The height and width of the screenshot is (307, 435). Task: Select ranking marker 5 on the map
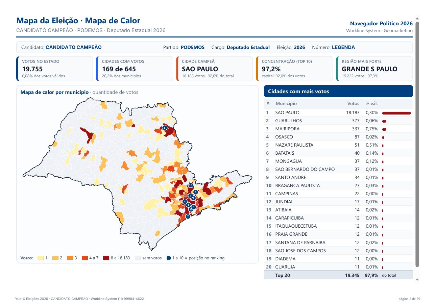pos(196,192)
